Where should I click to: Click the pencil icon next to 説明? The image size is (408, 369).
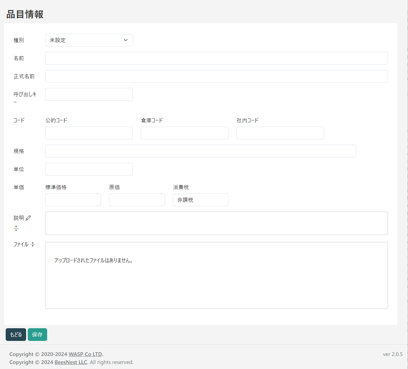coord(28,218)
